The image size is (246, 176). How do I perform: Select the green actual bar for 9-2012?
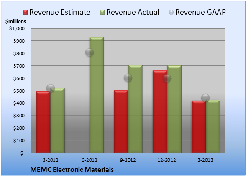tap(135, 109)
